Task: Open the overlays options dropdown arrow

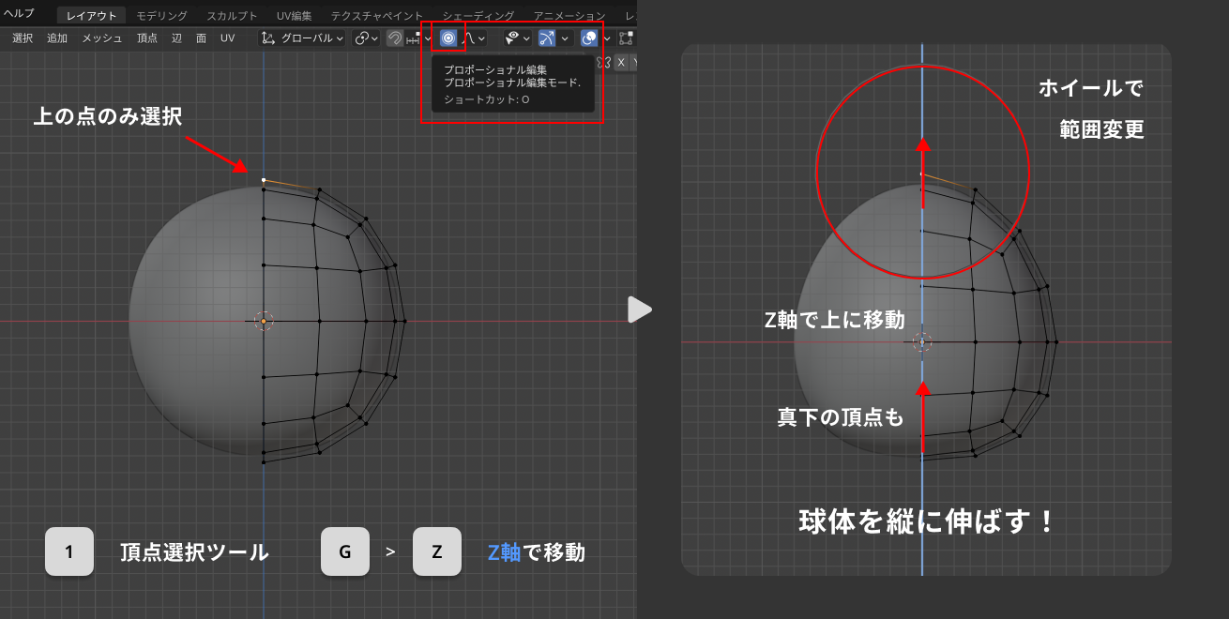Action: click(607, 38)
